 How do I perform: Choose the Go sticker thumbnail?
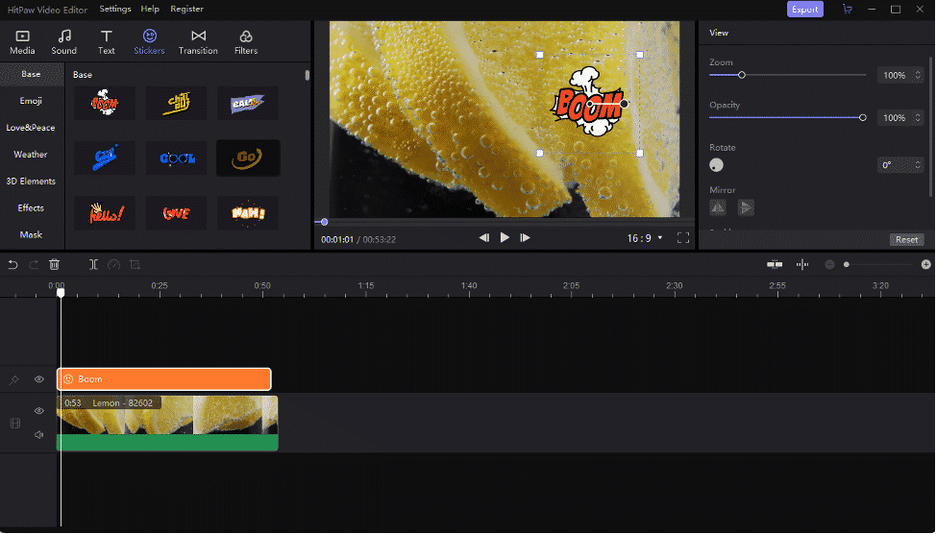248,158
